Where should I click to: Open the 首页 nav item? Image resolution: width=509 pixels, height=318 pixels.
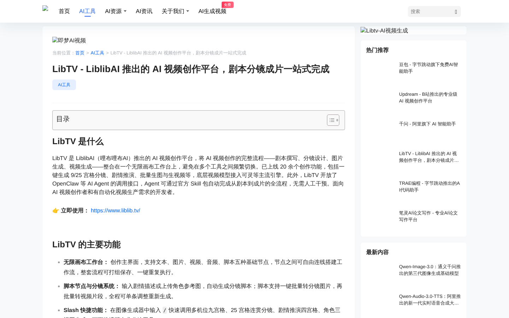pos(64,11)
